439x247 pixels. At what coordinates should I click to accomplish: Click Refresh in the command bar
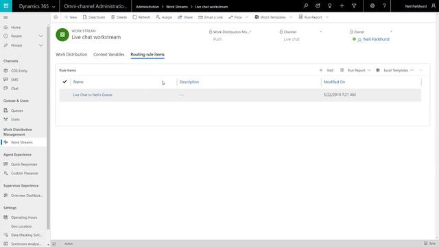tap(141, 17)
